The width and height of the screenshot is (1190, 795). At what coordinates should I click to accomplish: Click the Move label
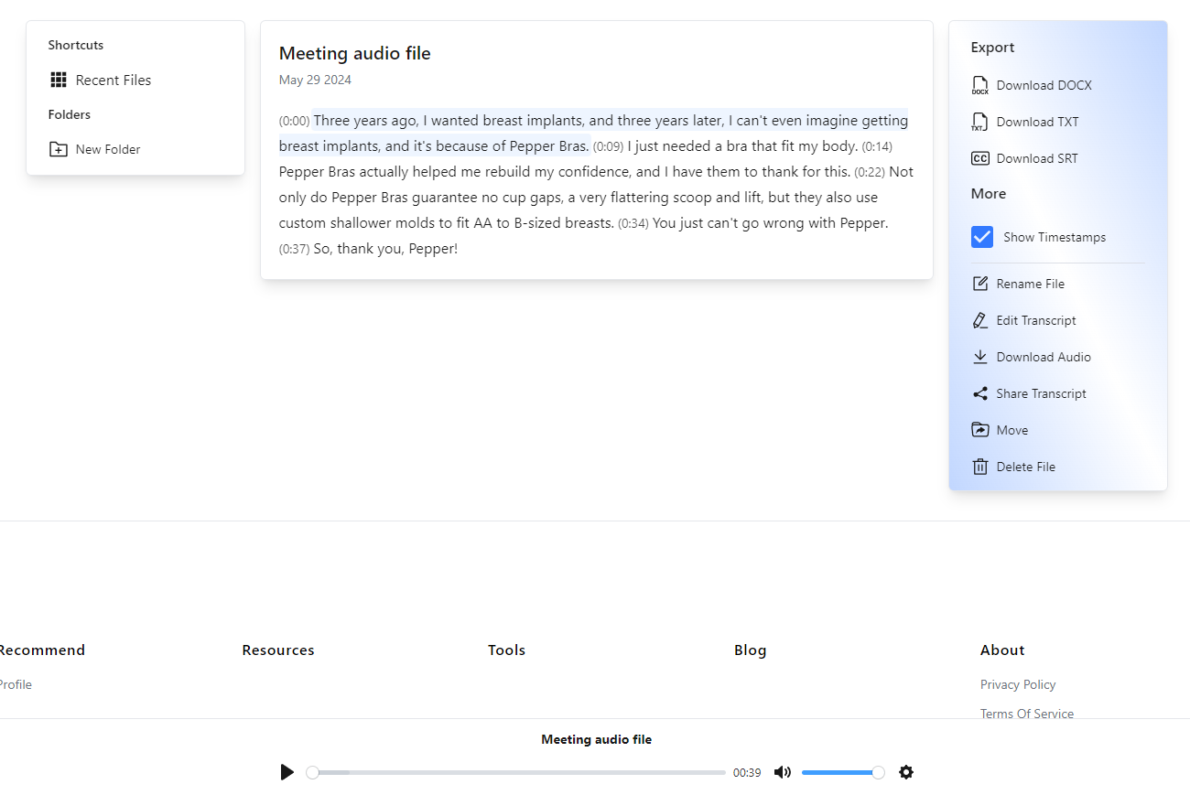point(1012,430)
